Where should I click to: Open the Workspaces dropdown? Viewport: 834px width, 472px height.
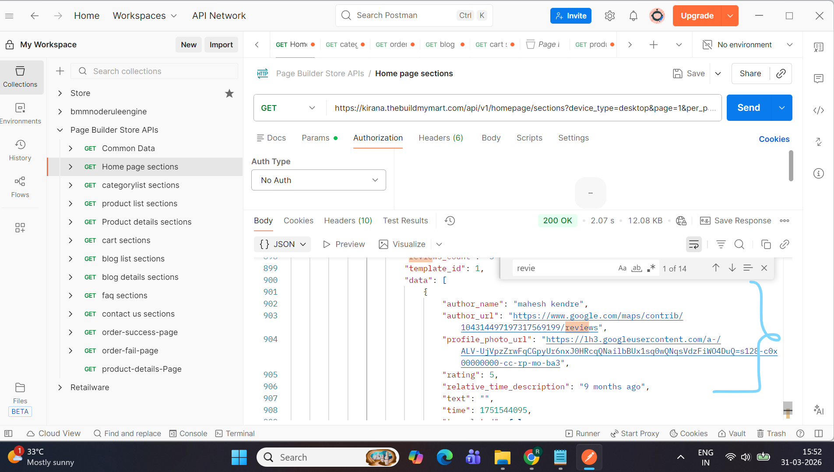145,16
